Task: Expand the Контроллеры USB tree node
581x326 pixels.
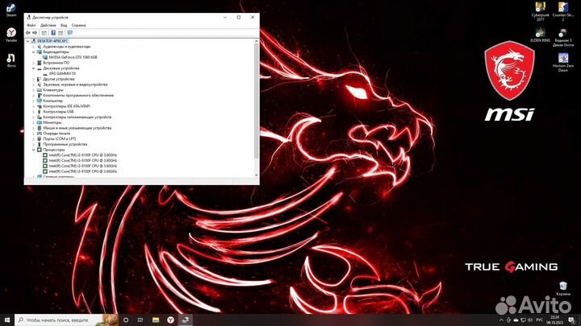Action: tap(34, 111)
